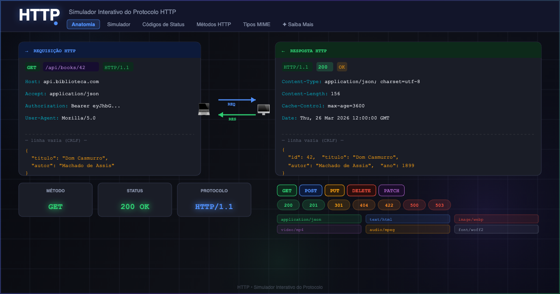The image size is (560, 294).
Task: Select the image/webp MIME type
Action: click(x=497, y=219)
